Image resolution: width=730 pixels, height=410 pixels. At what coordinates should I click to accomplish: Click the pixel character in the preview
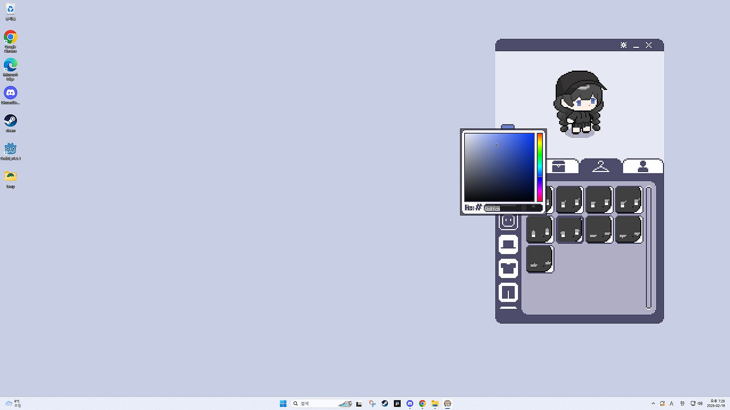tap(578, 102)
